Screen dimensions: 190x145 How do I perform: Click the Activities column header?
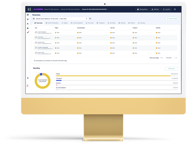(x=158, y=28)
